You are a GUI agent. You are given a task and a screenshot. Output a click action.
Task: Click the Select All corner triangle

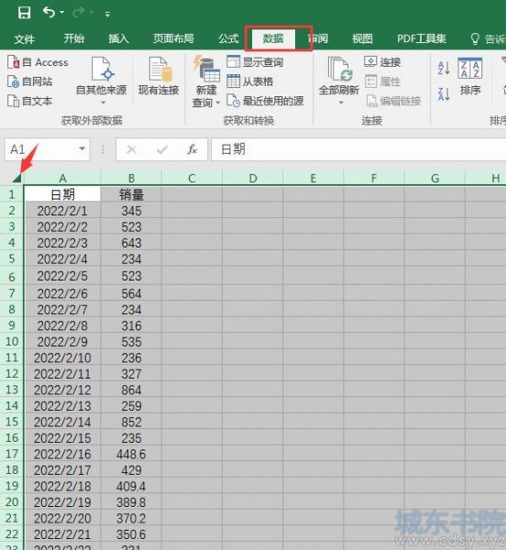pos(16,178)
